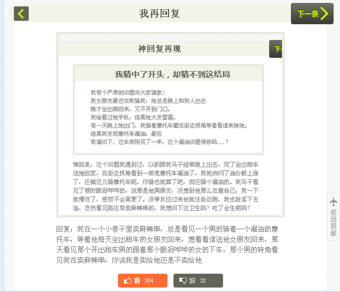
Task: Click the 神回复再现 heading inside the image
Action: tap(159, 49)
